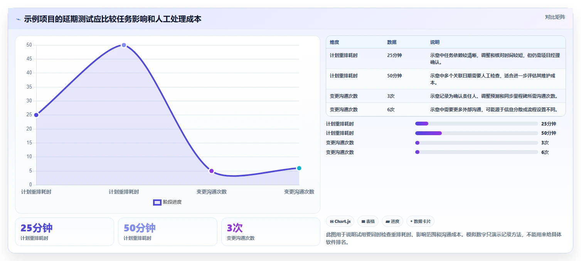Open the 25分钟 计划重排耗时 data card

(64, 232)
